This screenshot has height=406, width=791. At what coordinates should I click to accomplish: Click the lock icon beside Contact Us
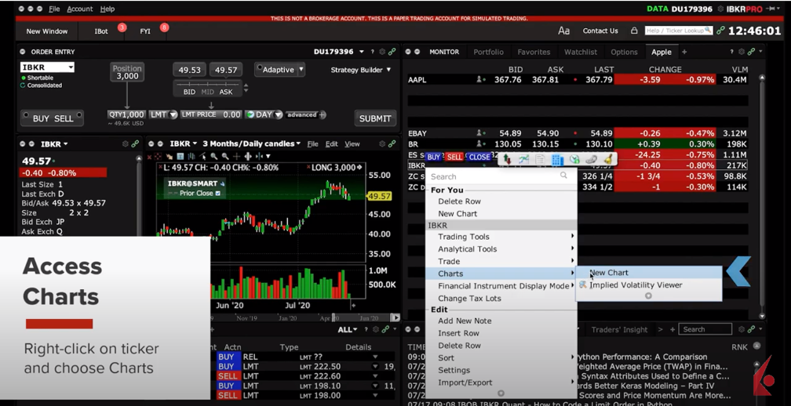634,31
